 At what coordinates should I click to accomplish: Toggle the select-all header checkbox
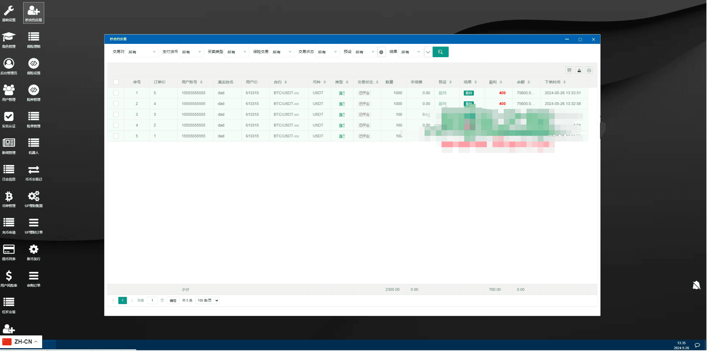pos(116,82)
